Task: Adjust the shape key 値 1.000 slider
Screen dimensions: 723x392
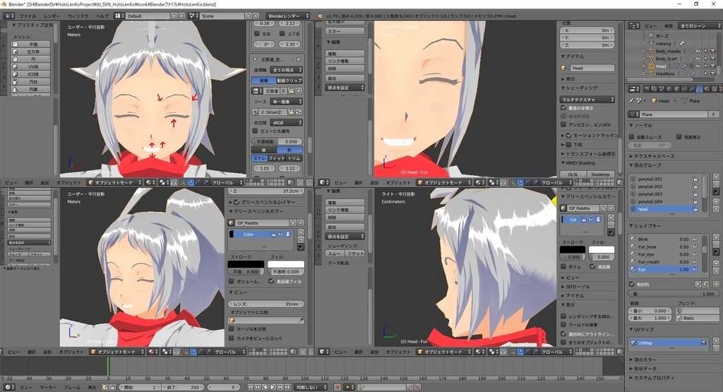Action: 673,294
